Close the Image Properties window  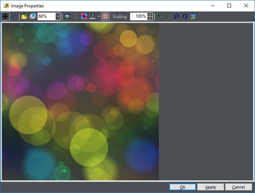[246, 6]
